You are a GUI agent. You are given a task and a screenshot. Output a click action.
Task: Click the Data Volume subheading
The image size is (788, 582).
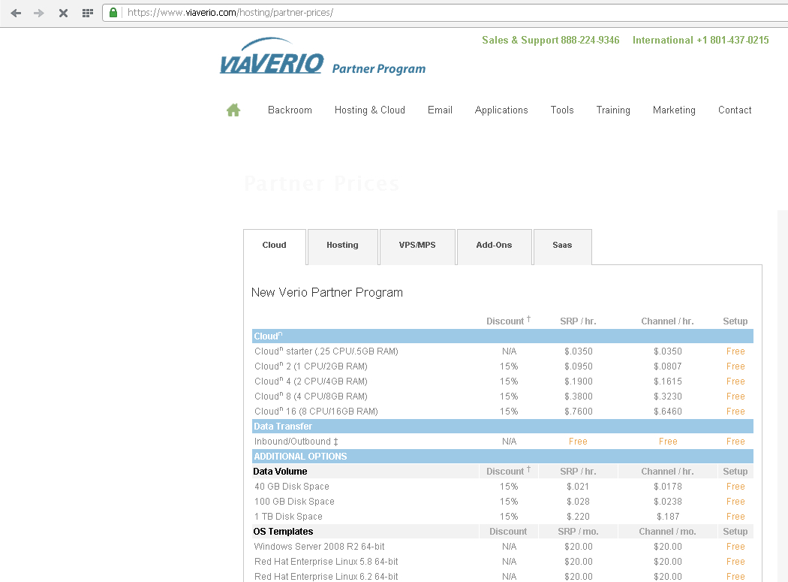[x=280, y=472]
